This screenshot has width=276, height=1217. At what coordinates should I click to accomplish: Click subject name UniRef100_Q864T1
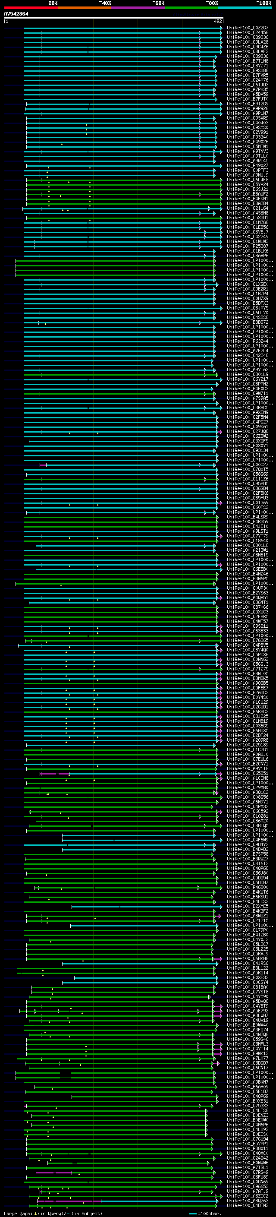[x=248, y=602]
